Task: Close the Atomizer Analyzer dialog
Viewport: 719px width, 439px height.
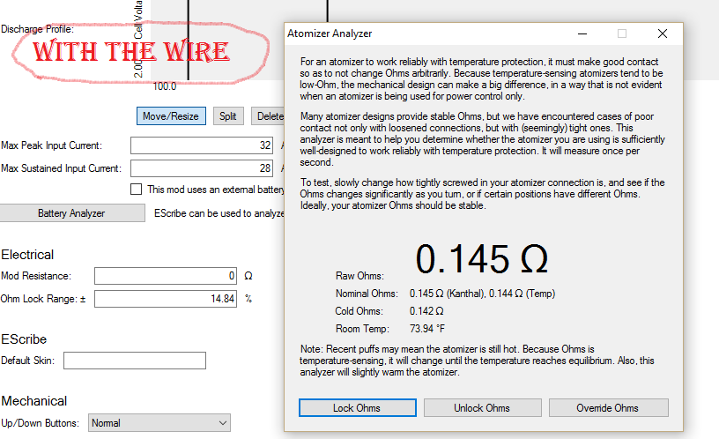Action: [x=663, y=33]
